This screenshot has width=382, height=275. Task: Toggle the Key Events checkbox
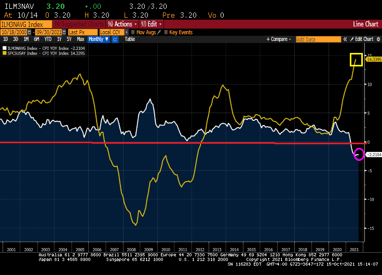[x=166, y=32]
